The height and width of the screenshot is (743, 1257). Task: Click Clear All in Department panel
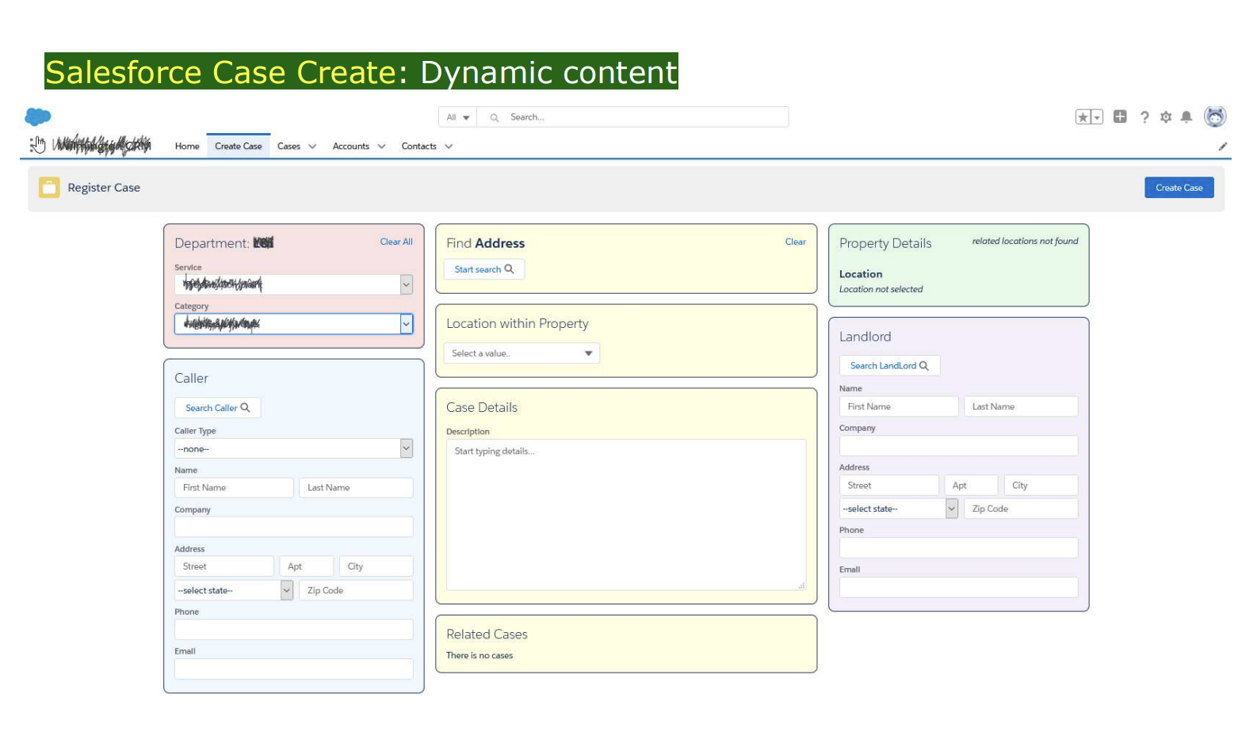pyautogui.click(x=396, y=242)
